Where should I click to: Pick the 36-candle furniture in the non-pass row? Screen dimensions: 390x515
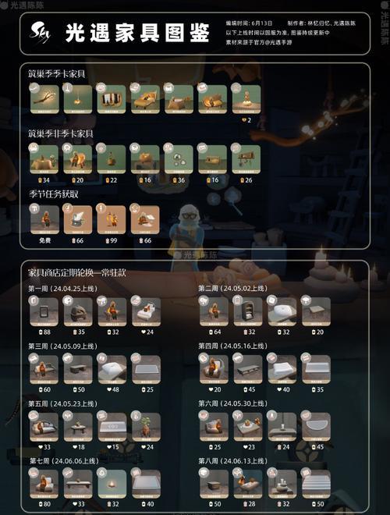point(179,159)
